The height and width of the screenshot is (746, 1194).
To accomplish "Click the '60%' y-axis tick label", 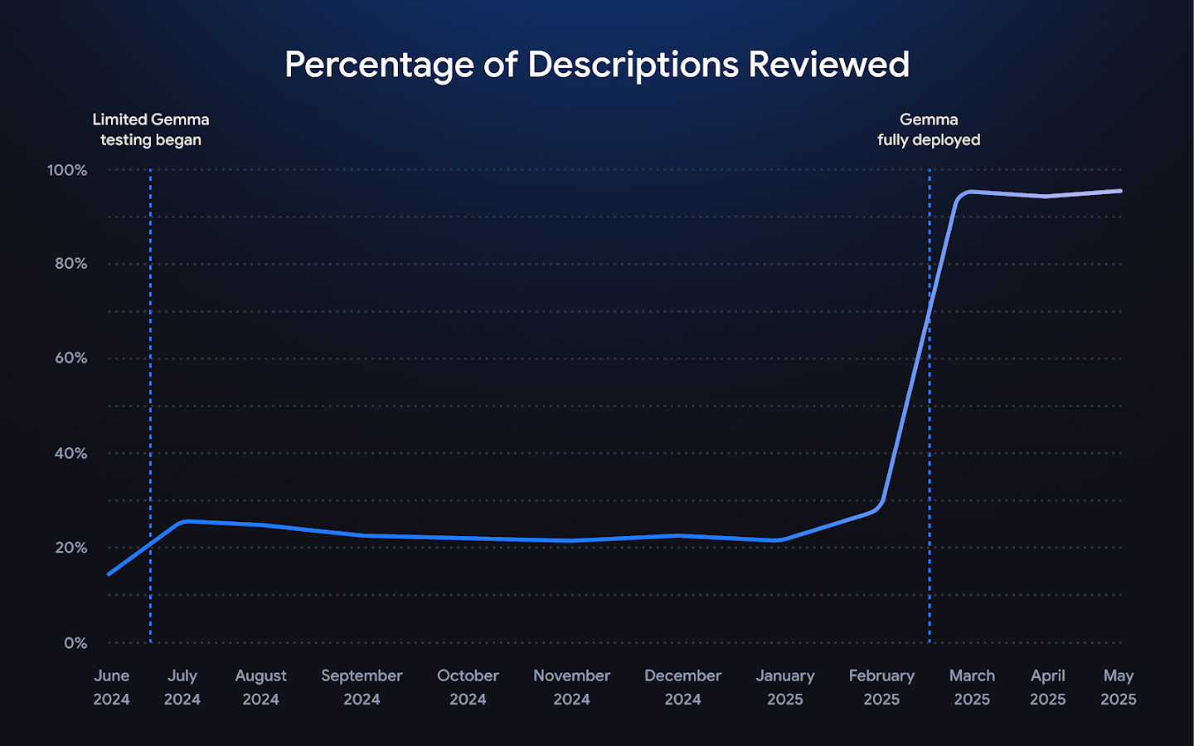I will (x=70, y=358).
